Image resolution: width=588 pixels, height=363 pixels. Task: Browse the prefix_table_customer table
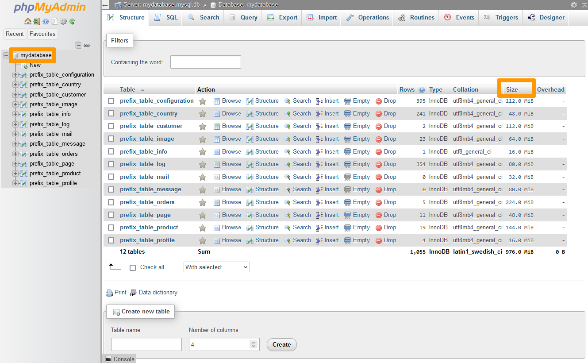pos(231,126)
